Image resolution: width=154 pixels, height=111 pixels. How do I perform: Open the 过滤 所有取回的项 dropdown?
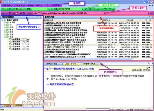point(83,9)
